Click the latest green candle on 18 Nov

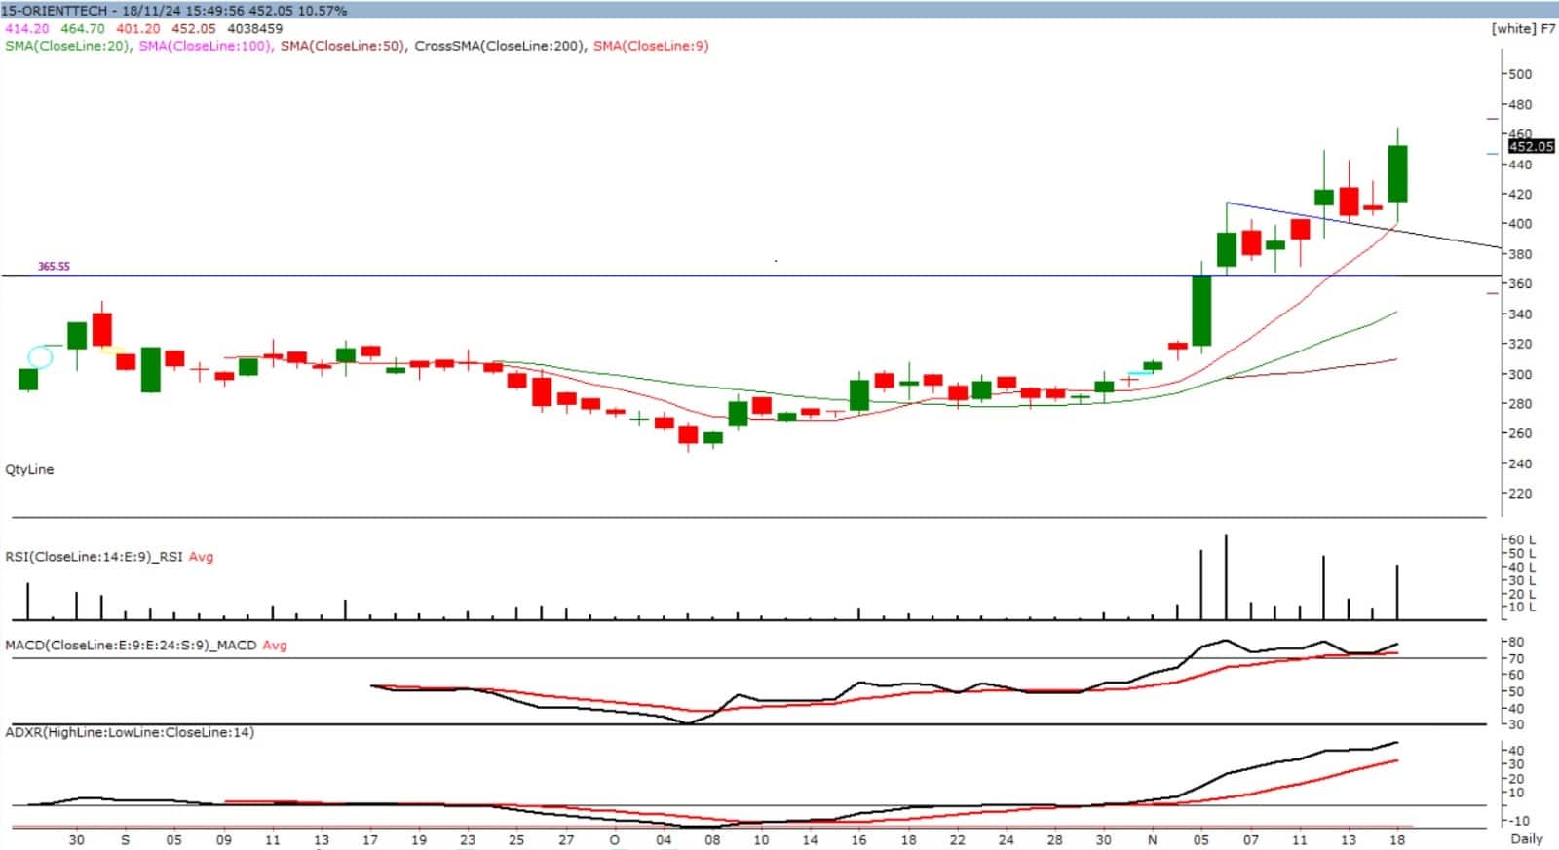(1397, 173)
